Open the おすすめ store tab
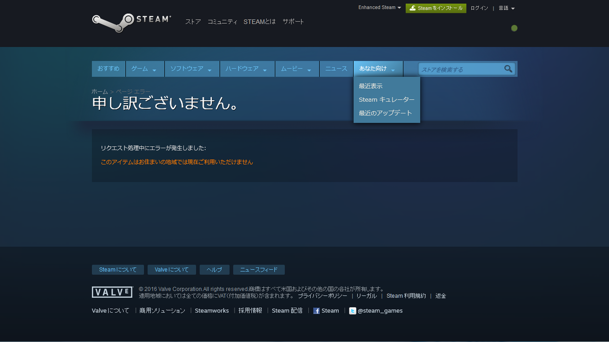Image resolution: width=609 pixels, height=342 pixels. [108, 69]
